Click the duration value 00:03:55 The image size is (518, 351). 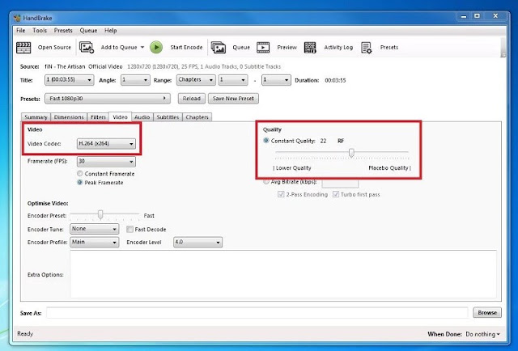(335, 80)
